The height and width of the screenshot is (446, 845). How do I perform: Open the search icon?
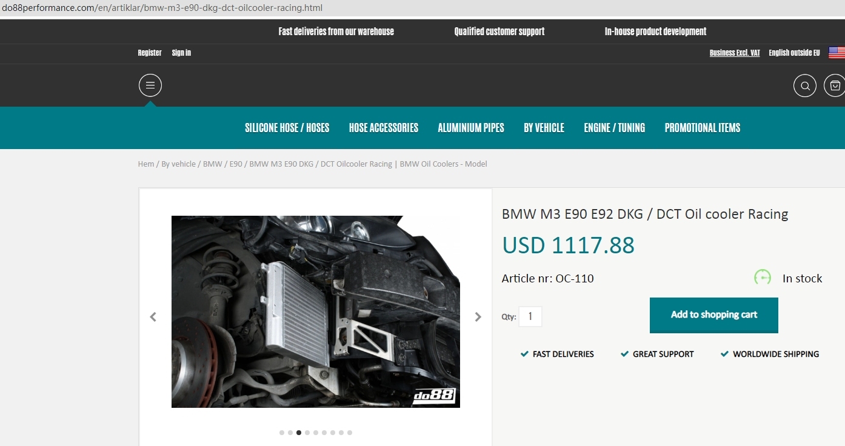(805, 85)
